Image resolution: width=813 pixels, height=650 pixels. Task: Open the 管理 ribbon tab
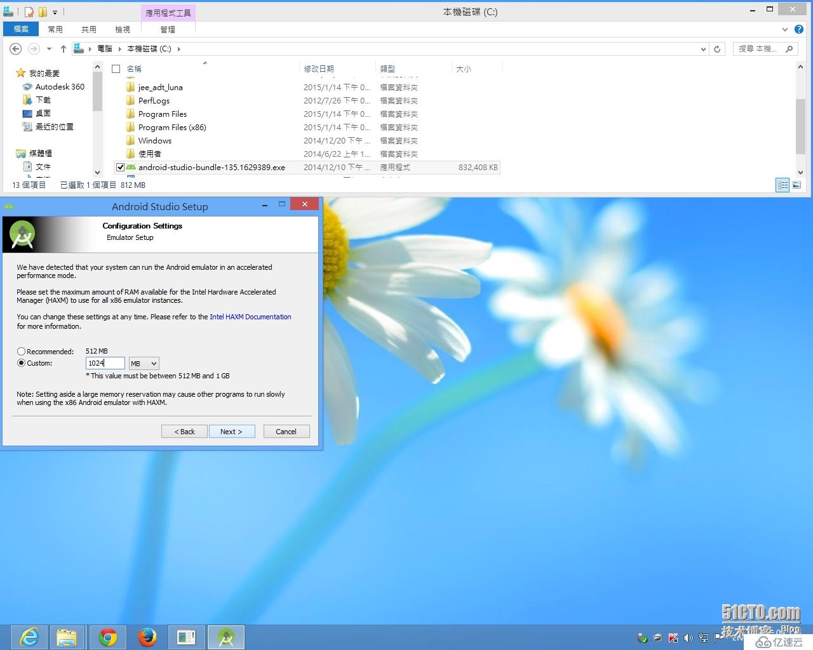point(168,29)
